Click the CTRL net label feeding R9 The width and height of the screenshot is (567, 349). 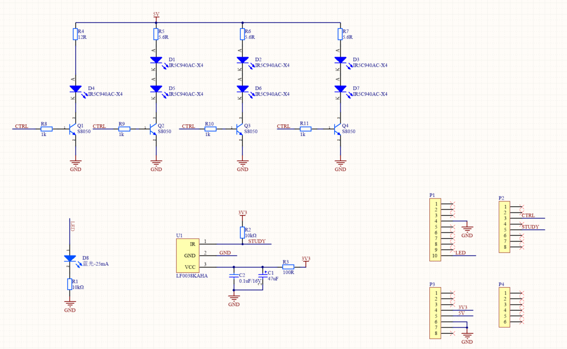tap(99, 126)
